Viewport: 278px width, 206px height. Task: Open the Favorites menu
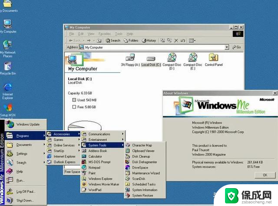pyautogui.click(x=104, y=34)
